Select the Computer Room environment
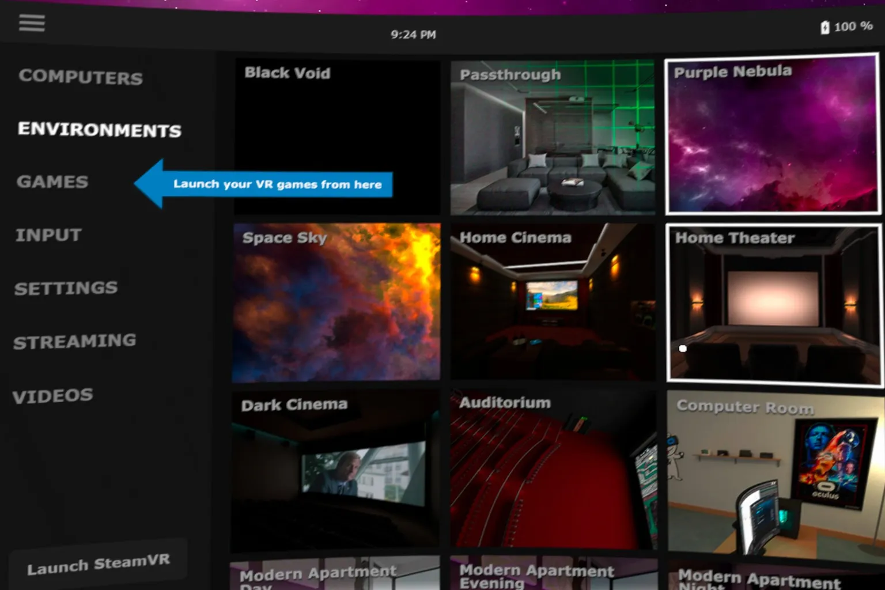Viewport: 885px width, 590px height. coord(775,472)
